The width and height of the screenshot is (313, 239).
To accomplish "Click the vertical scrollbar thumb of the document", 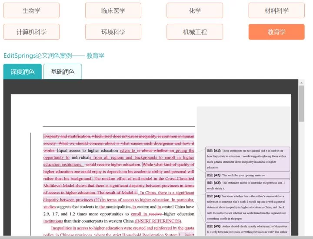I will pyautogui.click(x=301, y=104).
